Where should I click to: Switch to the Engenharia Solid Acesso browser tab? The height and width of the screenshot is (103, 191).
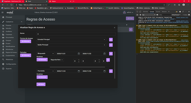pos(13,1)
